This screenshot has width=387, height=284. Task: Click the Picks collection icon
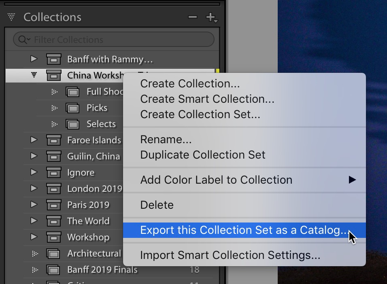(x=72, y=108)
